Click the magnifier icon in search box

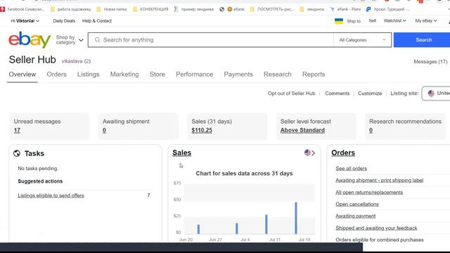pyautogui.click(x=97, y=40)
